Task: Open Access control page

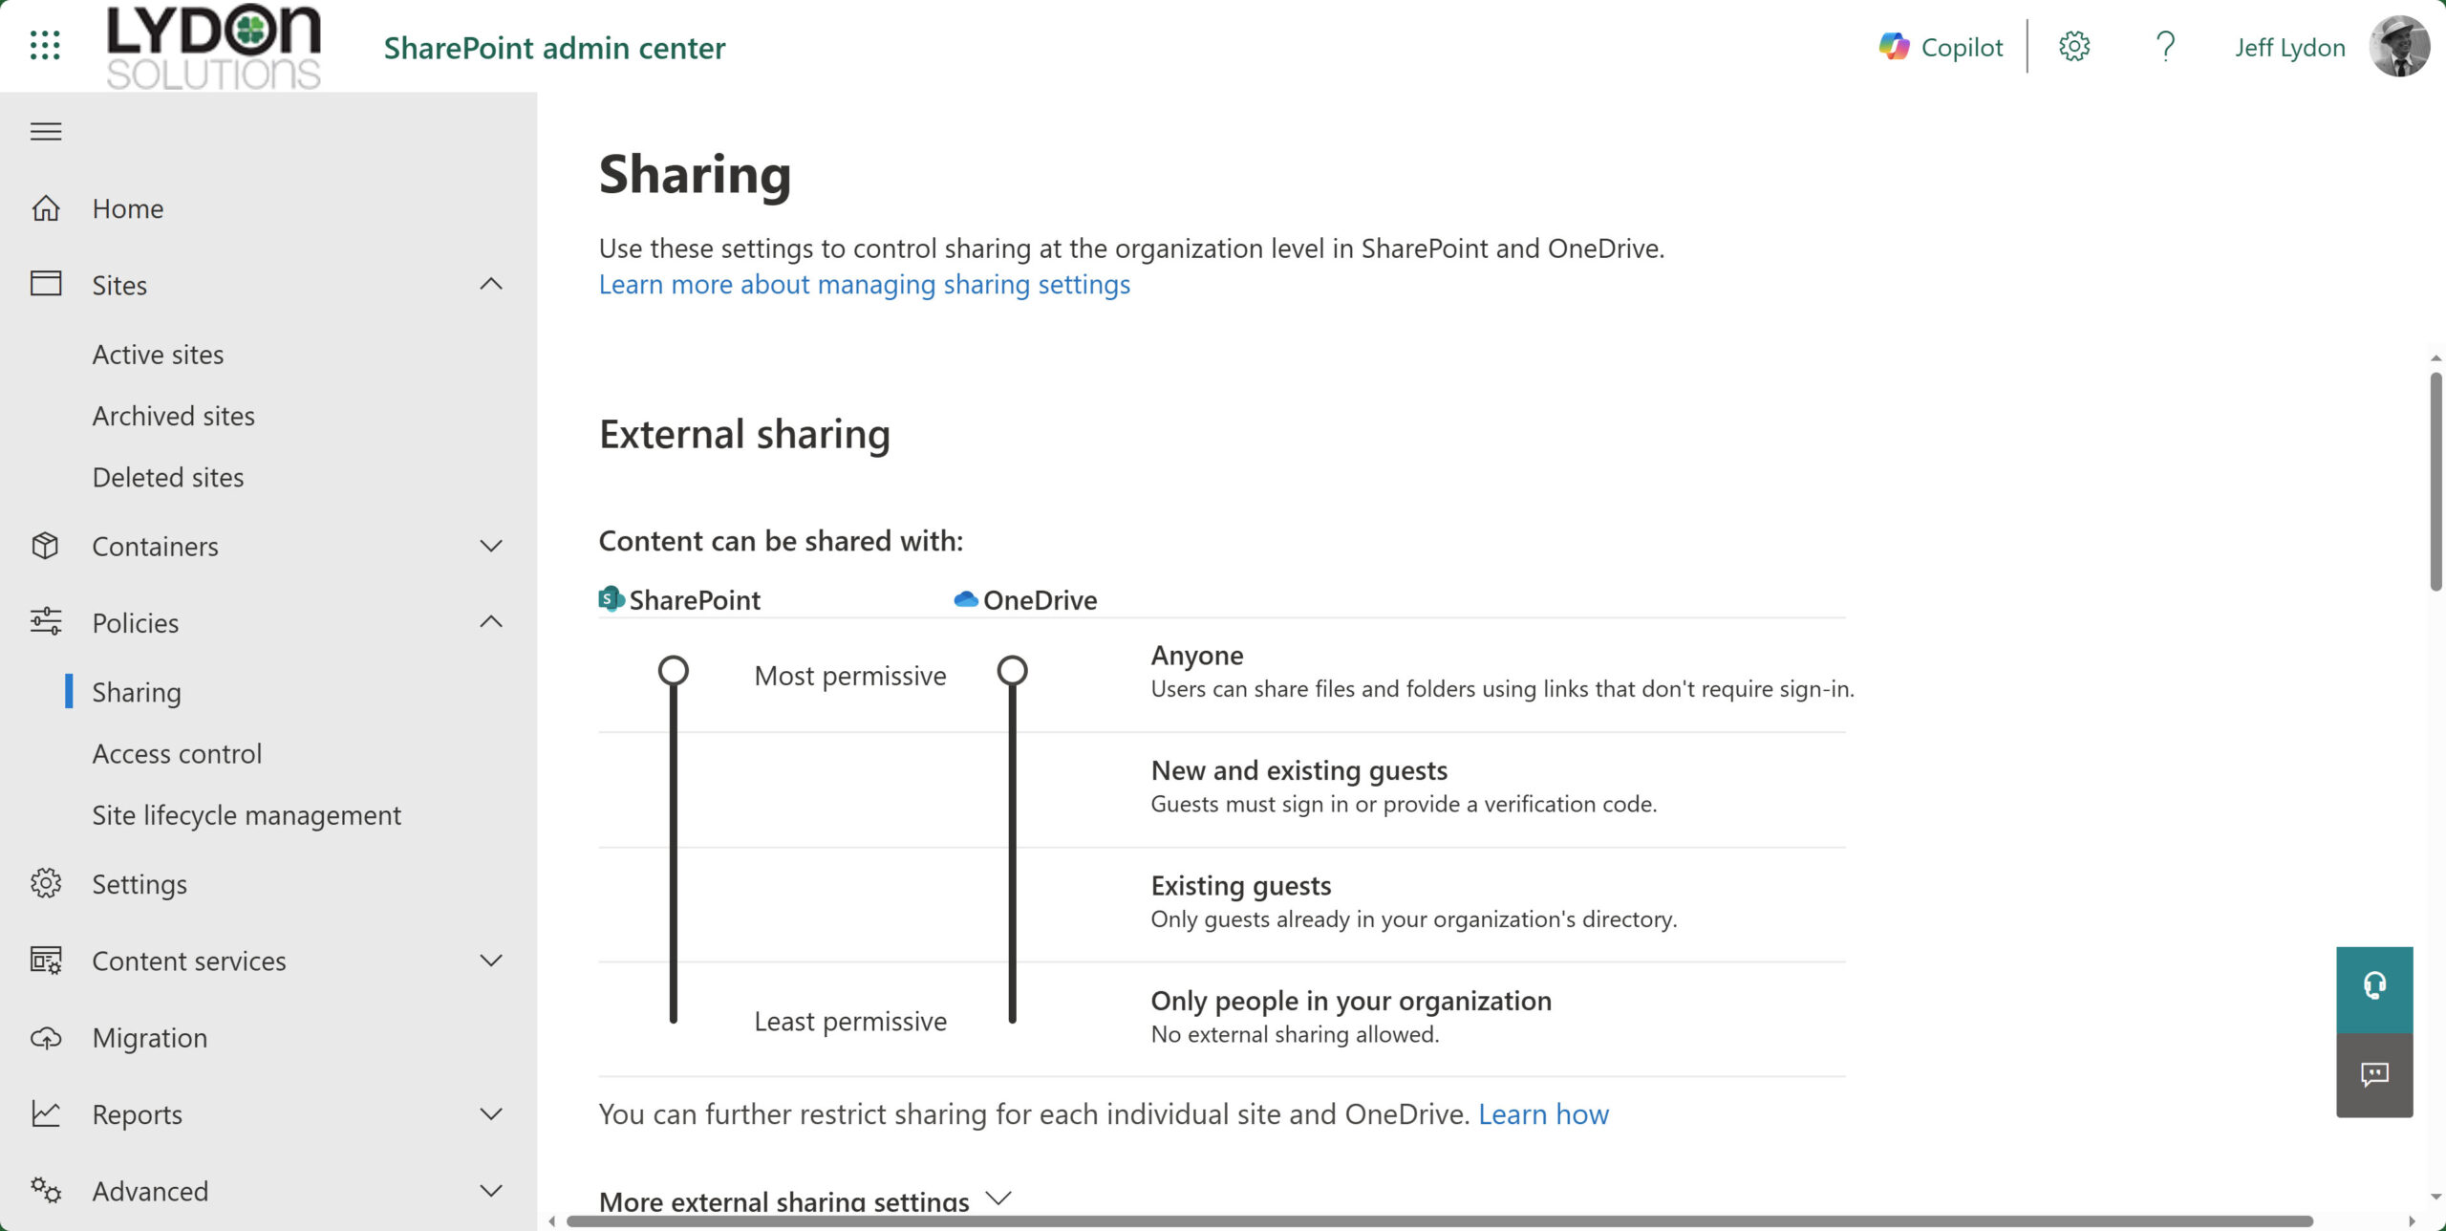Action: click(177, 753)
